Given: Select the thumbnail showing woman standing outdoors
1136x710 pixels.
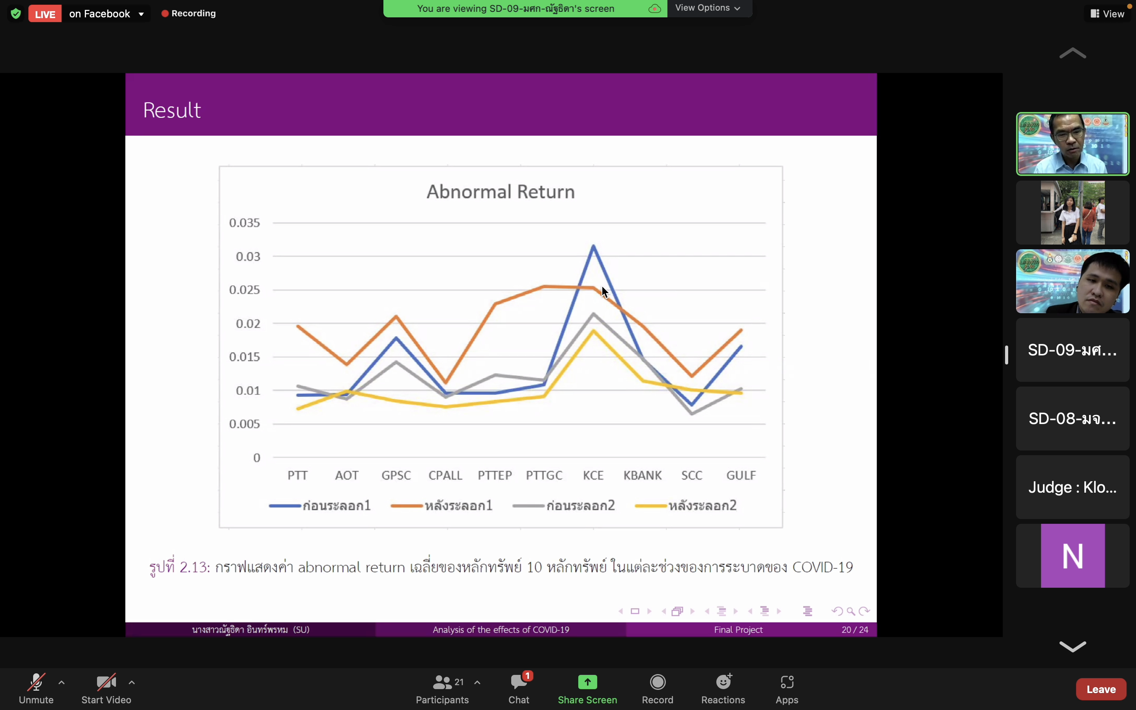Looking at the screenshot, I should pyautogui.click(x=1072, y=213).
